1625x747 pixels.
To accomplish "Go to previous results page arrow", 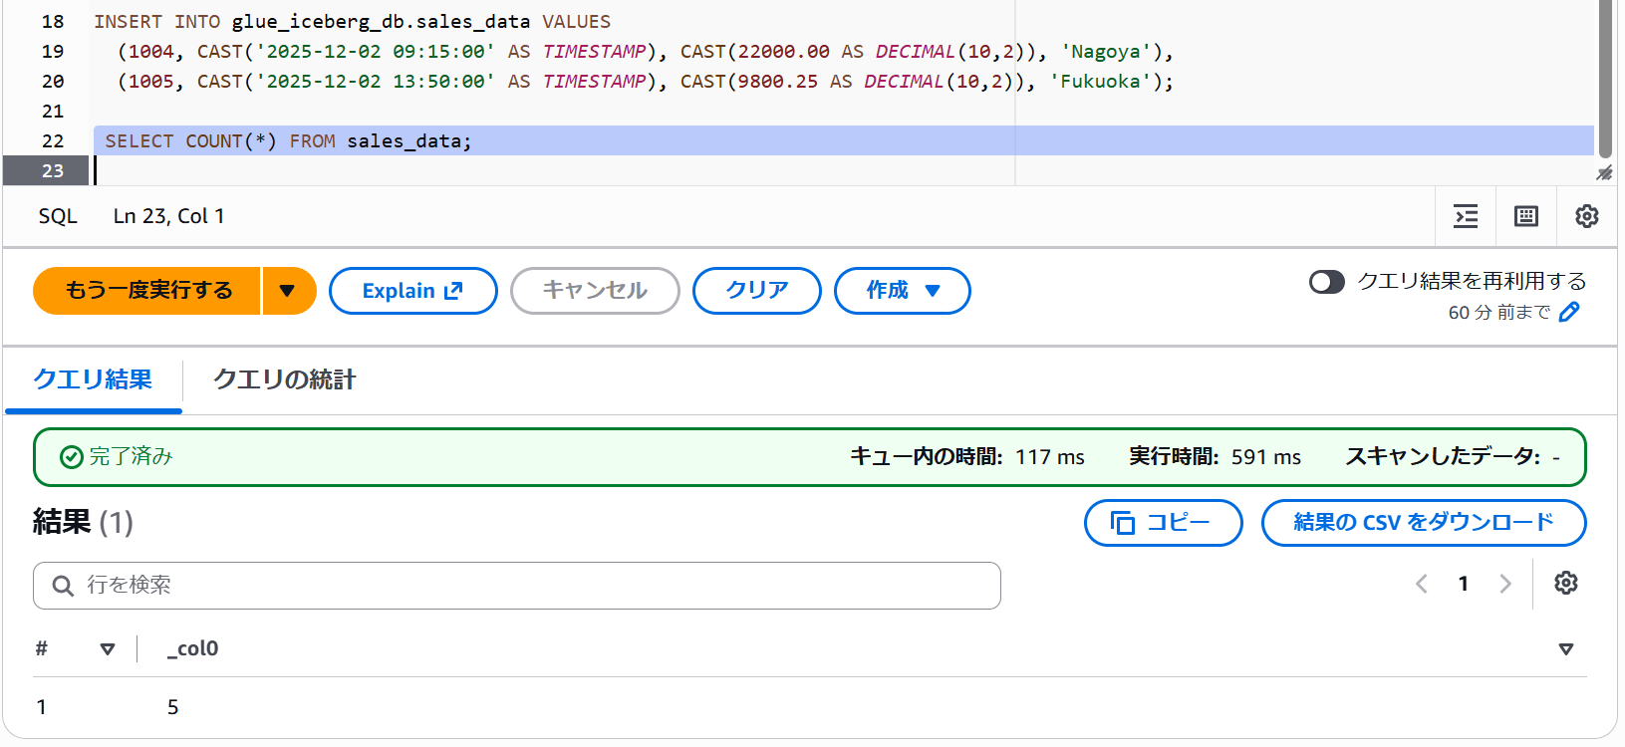I will pos(1422,584).
